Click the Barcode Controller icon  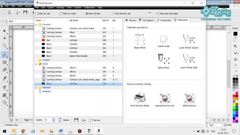157,13
